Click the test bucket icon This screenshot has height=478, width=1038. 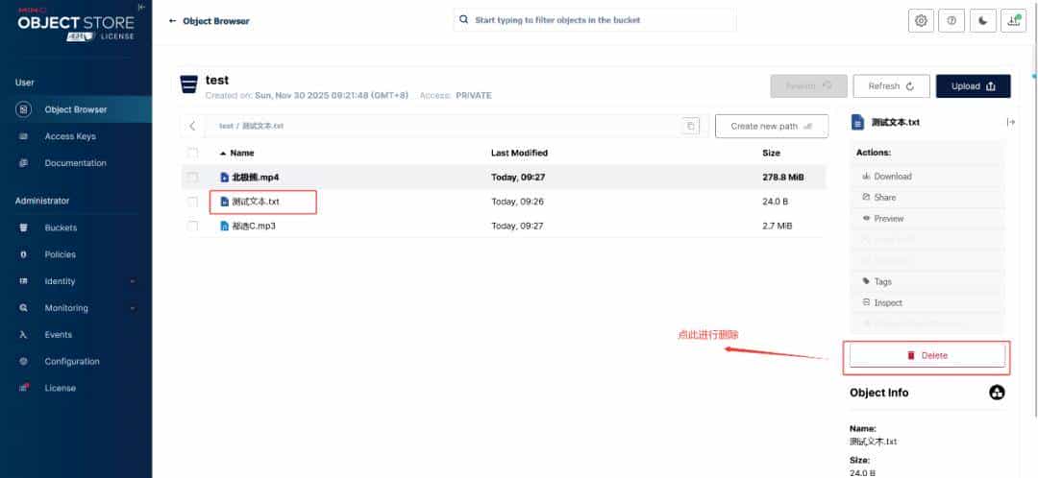pyautogui.click(x=188, y=85)
